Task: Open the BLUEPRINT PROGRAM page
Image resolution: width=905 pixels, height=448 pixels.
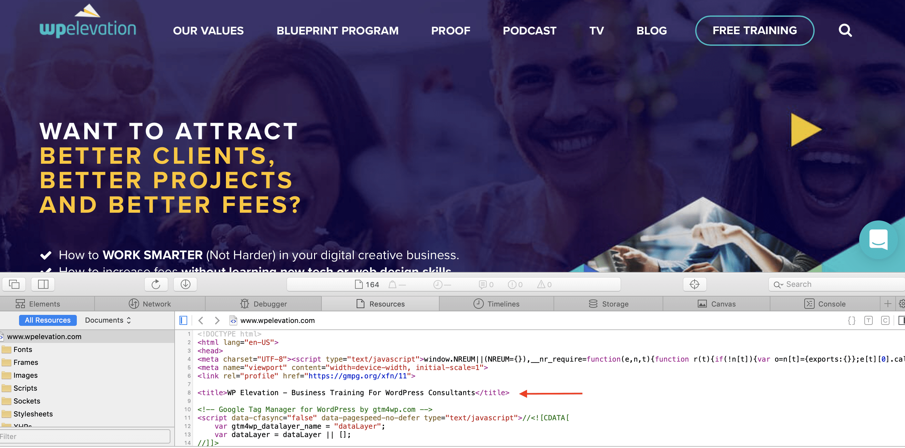Action: pyautogui.click(x=338, y=31)
